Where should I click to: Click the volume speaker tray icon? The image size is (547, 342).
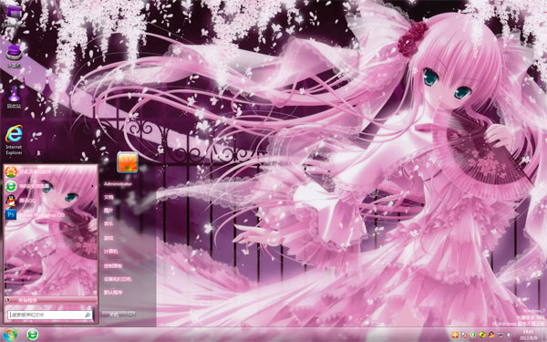[509, 335]
